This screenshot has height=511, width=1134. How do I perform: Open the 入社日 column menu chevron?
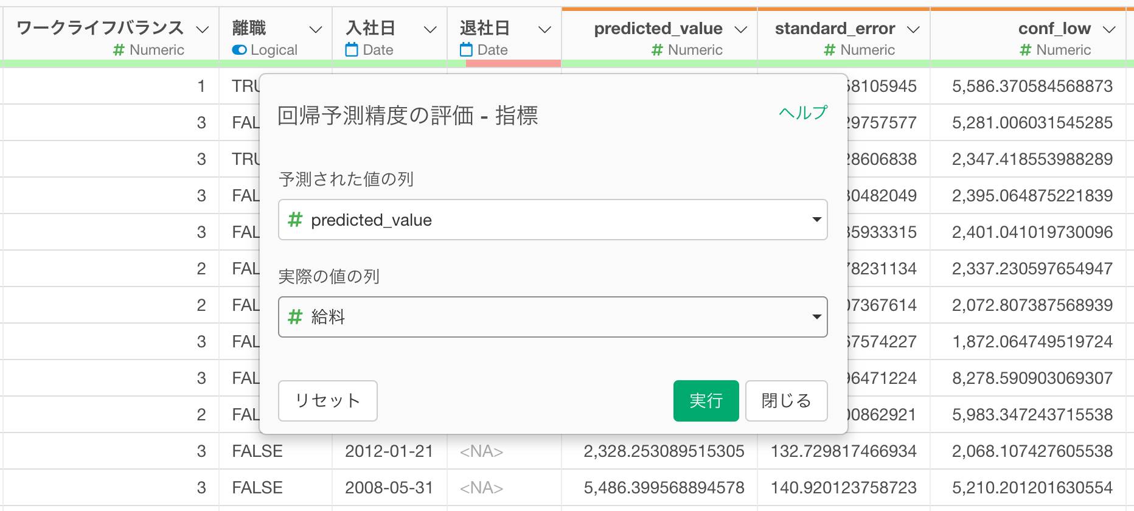click(x=430, y=29)
